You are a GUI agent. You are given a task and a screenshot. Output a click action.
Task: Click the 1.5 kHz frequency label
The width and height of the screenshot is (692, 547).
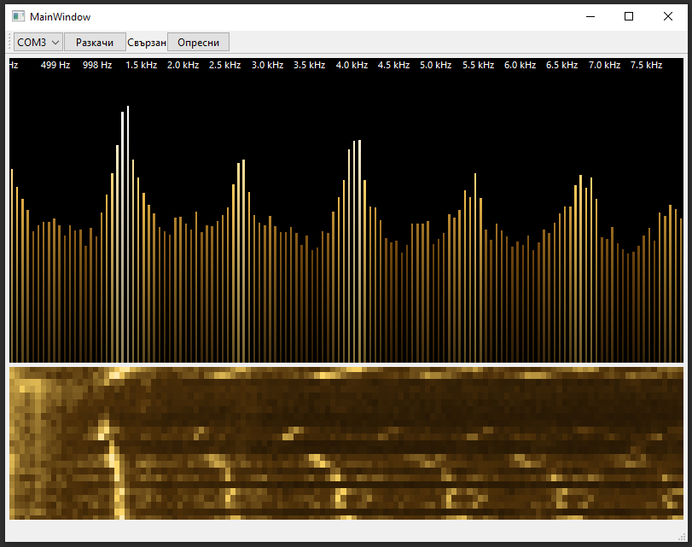[142, 65]
